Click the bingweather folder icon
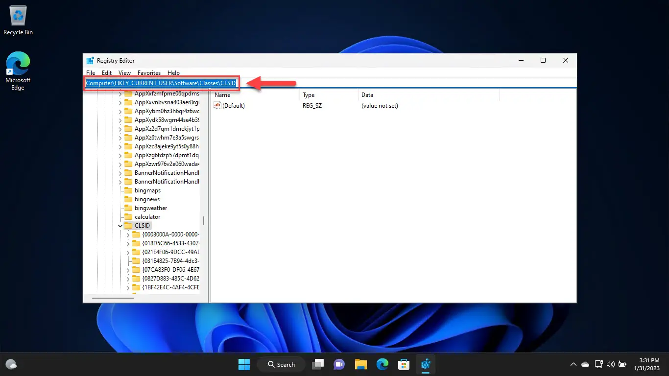The width and height of the screenshot is (669, 376). click(128, 208)
